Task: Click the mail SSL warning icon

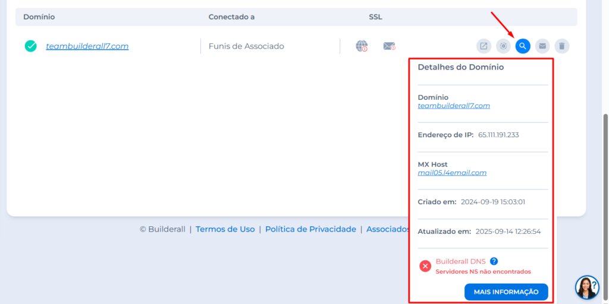Action: click(x=389, y=46)
